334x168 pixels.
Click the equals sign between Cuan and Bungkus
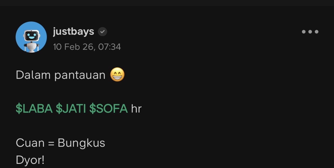(x=51, y=143)
